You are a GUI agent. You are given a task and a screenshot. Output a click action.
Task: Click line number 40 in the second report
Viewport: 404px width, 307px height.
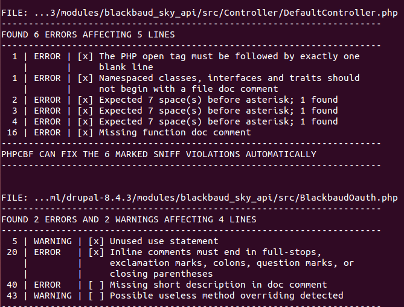13,285
